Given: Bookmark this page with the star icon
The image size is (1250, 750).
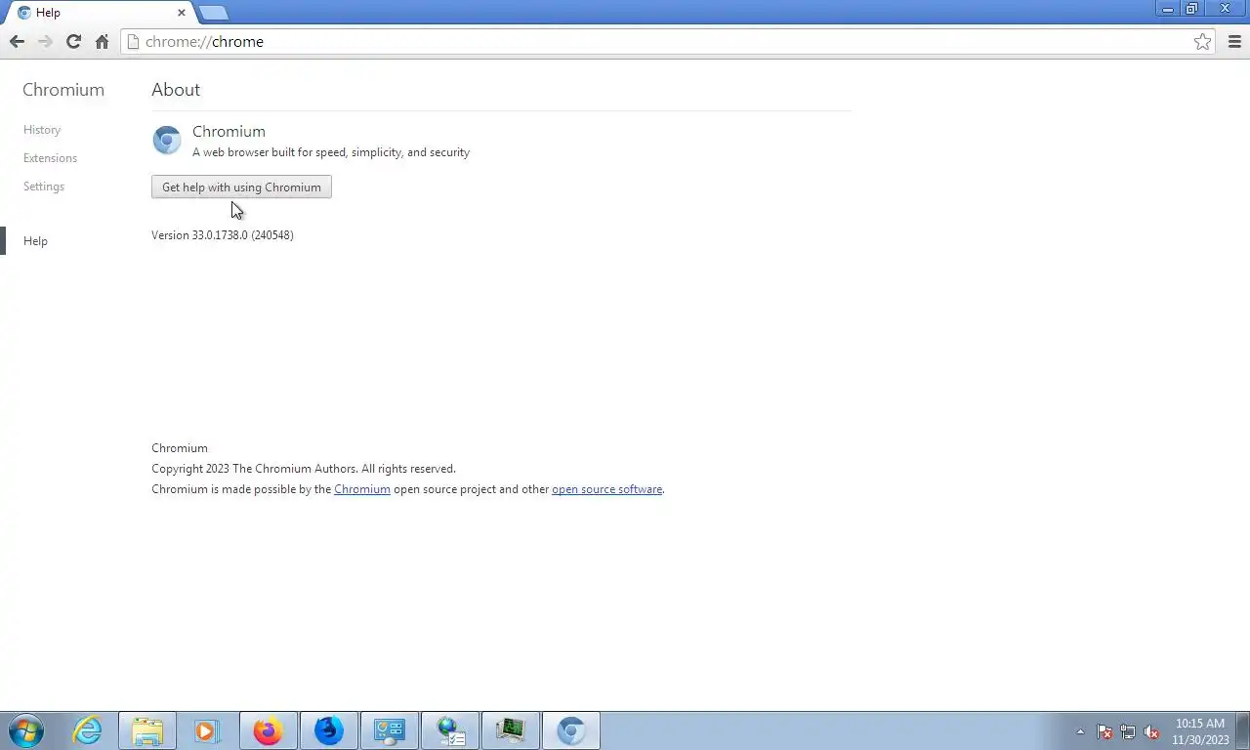Looking at the screenshot, I should coord(1202,41).
